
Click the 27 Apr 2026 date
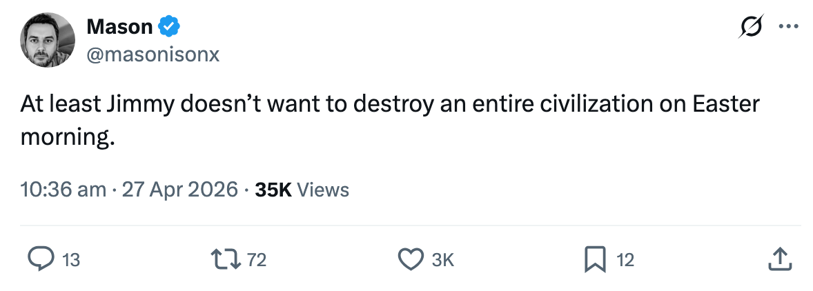click(180, 190)
